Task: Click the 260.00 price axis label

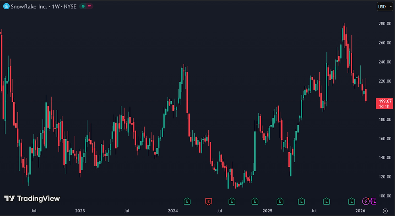Action: (x=385, y=43)
